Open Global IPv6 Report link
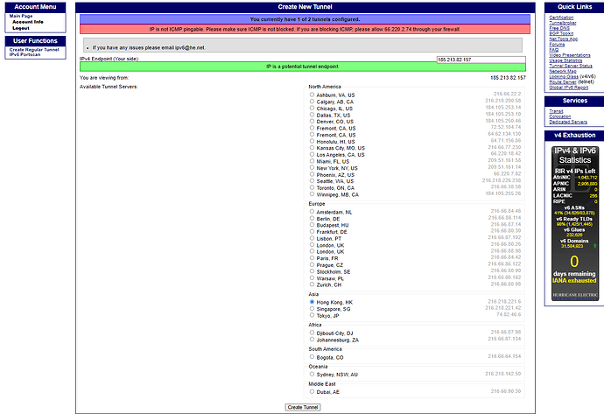This screenshot has height=414, width=604. tap(568, 88)
